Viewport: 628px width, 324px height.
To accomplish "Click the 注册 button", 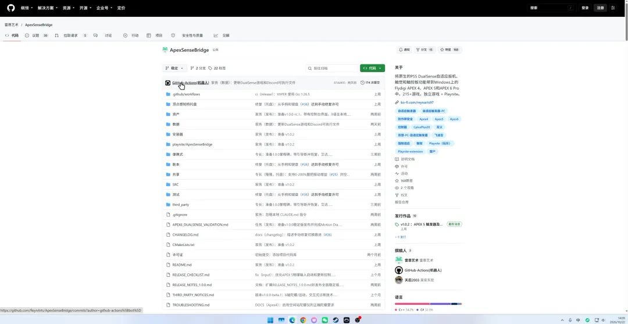I will [x=600, y=8].
